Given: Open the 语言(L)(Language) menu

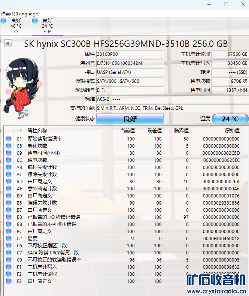Looking at the screenshot, I should [x=20, y=14].
